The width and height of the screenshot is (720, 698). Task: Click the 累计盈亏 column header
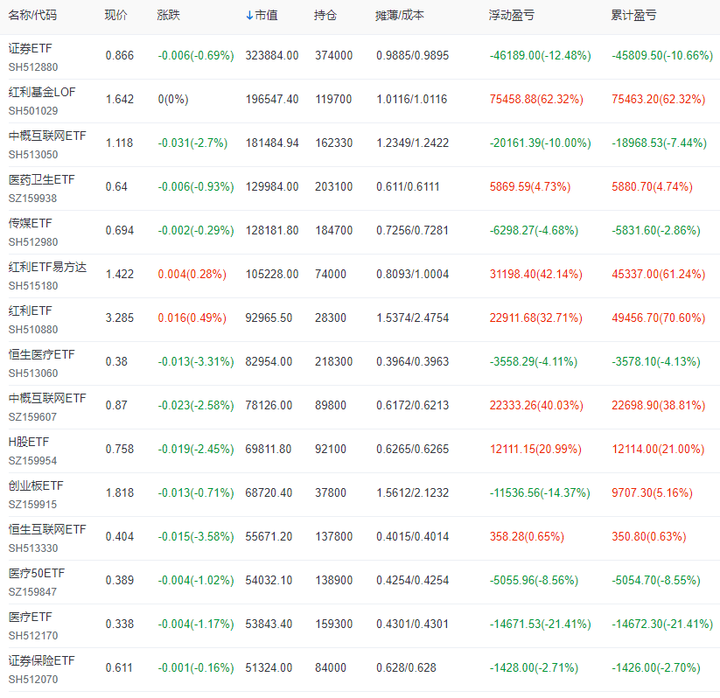point(633,15)
